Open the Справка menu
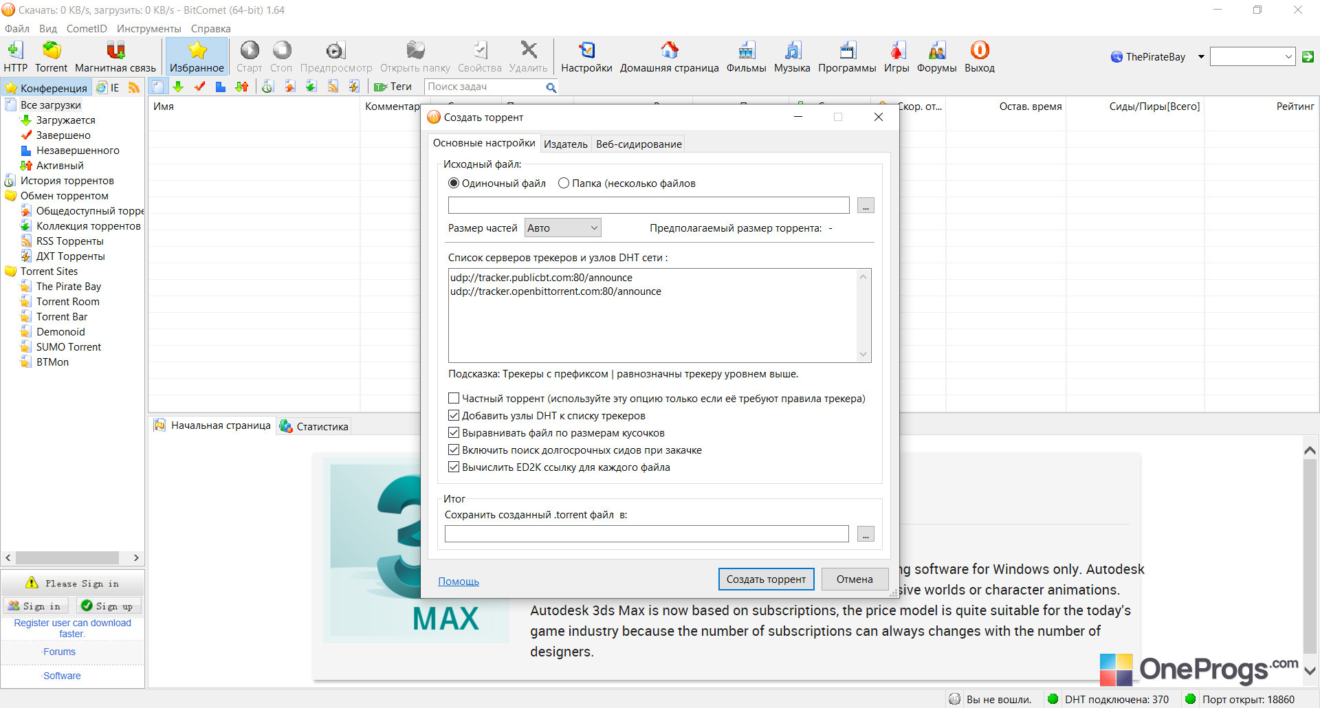The width and height of the screenshot is (1320, 708). pyautogui.click(x=211, y=29)
